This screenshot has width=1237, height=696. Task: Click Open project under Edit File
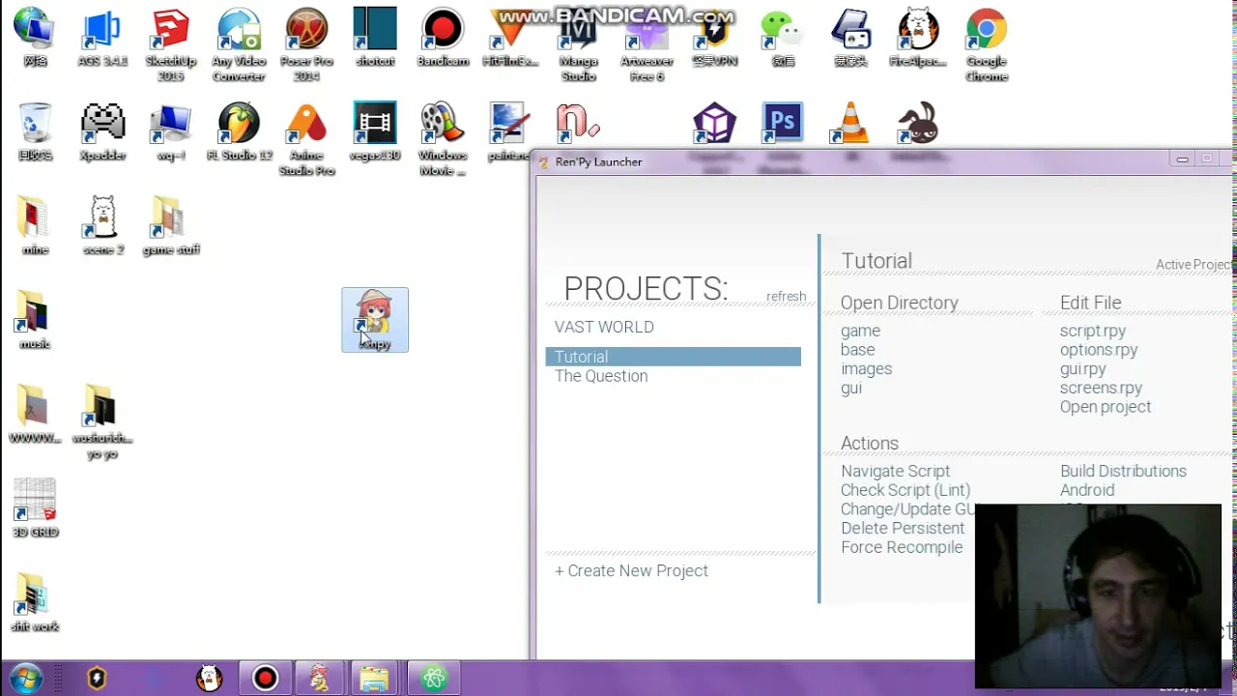tap(1106, 407)
